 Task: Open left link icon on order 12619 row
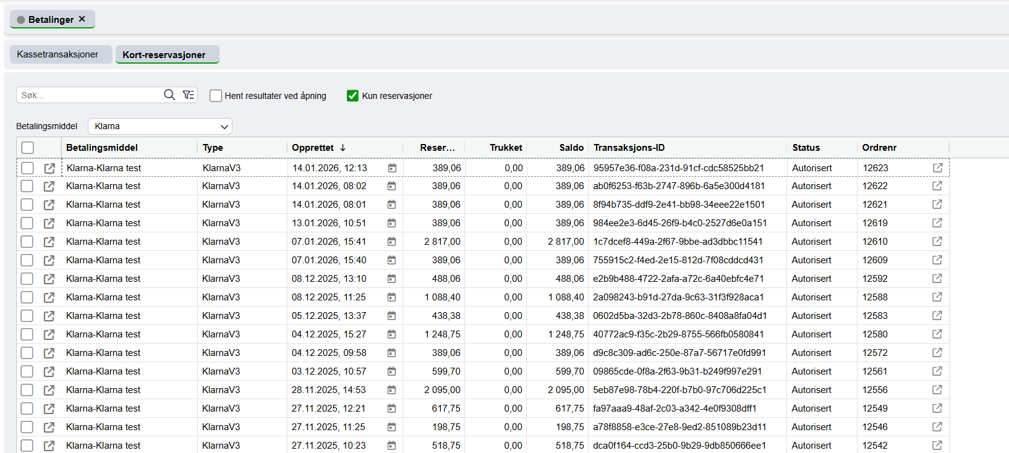[49, 223]
